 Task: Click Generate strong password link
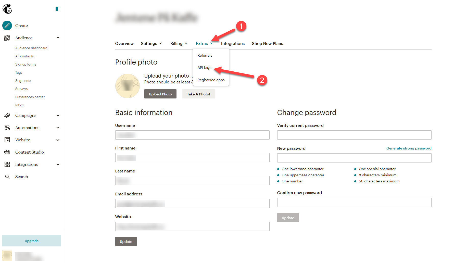point(409,148)
